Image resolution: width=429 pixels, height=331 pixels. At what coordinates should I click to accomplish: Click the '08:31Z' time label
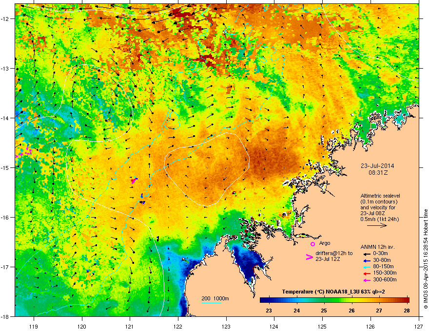pyautogui.click(x=378, y=173)
